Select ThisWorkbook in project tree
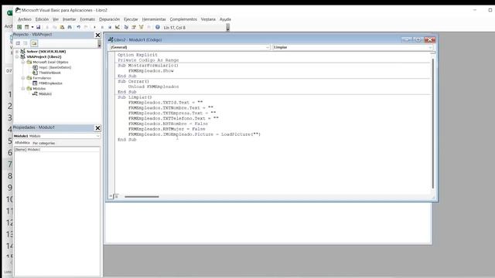Image resolution: width=495 pixels, height=278 pixels. coord(49,73)
